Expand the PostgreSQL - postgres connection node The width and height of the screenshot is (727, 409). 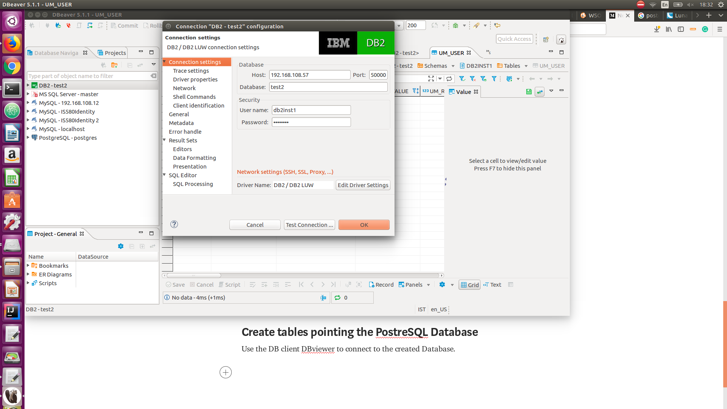tap(28, 137)
